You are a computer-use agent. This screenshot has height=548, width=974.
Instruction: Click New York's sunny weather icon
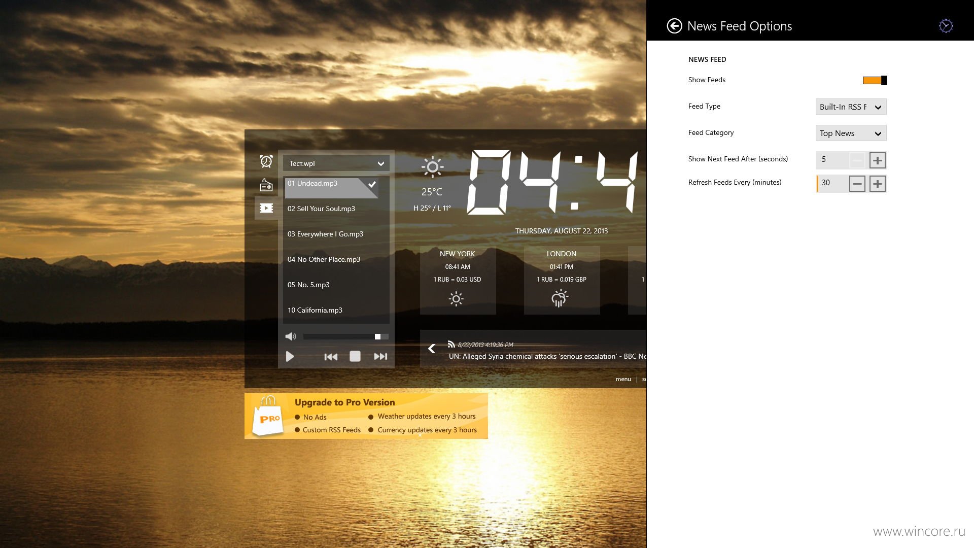(x=456, y=299)
